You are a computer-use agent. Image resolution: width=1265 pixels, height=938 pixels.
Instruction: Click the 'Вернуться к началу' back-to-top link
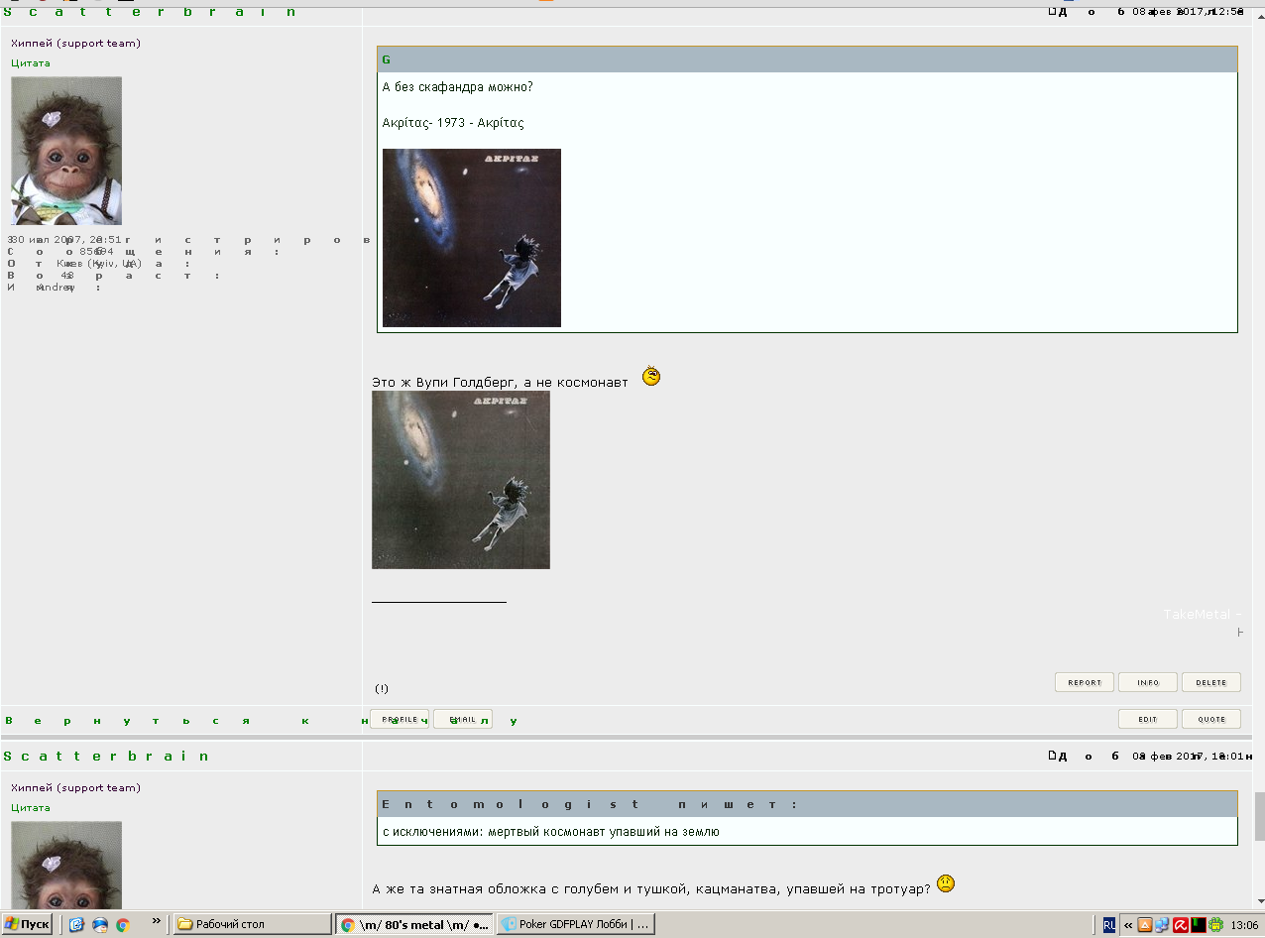click(x=261, y=721)
